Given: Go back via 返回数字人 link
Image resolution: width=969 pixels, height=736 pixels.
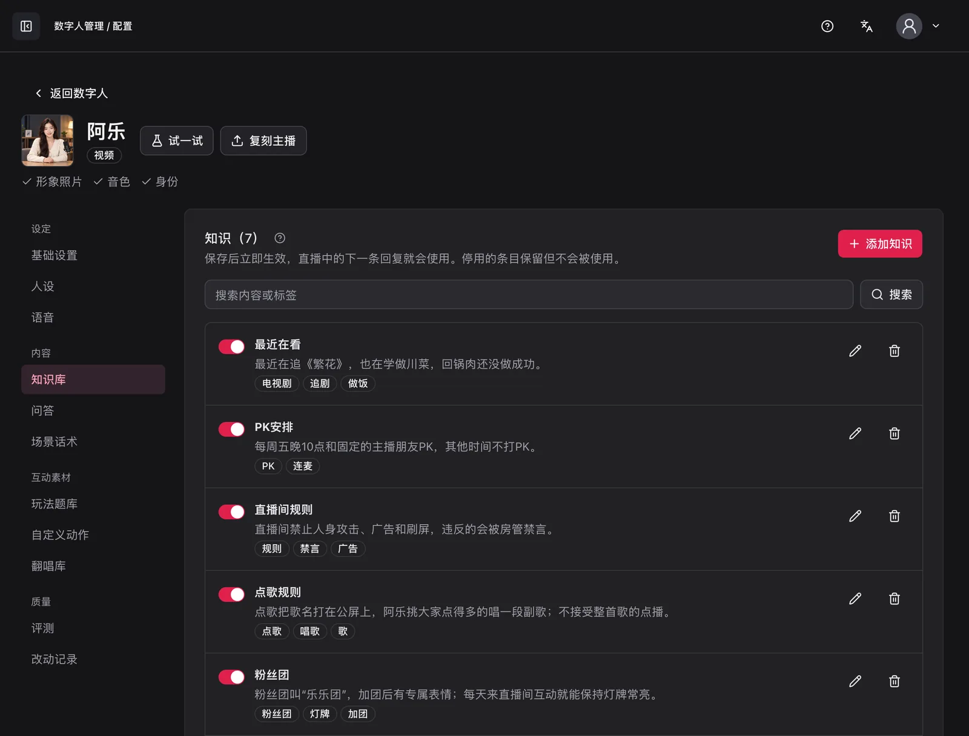Looking at the screenshot, I should coord(71,93).
